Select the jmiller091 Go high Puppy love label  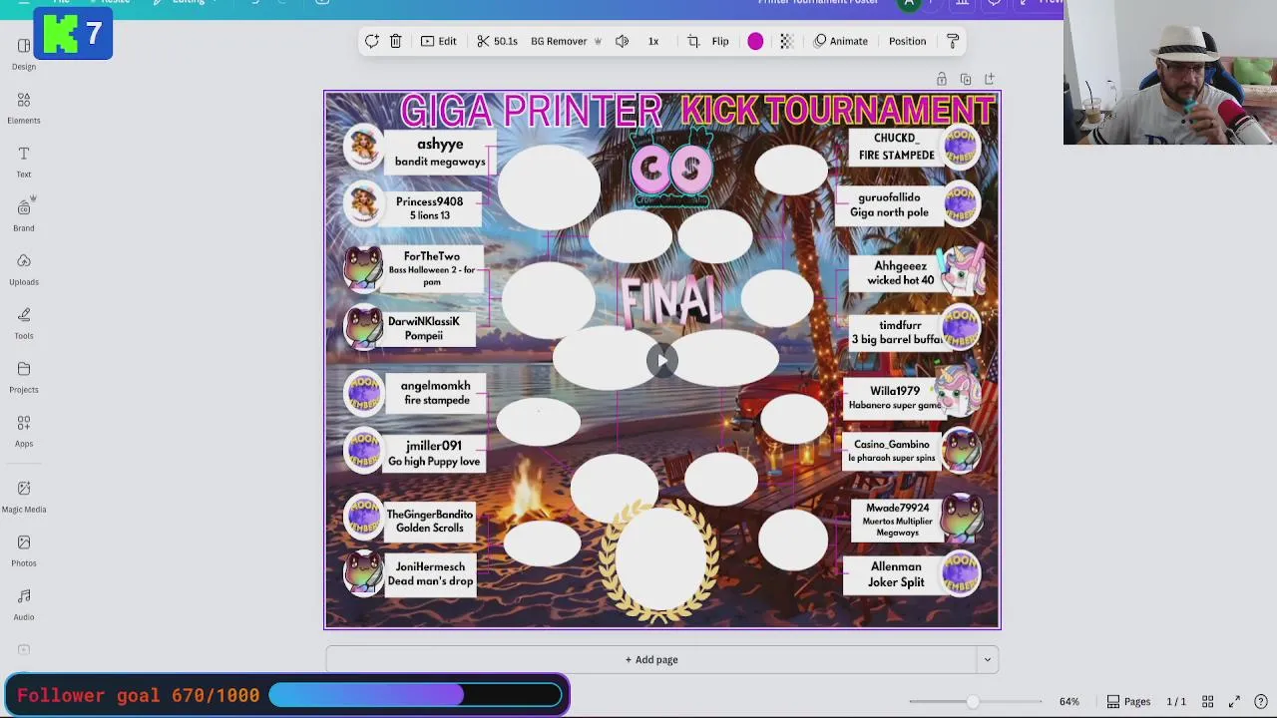pos(434,453)
